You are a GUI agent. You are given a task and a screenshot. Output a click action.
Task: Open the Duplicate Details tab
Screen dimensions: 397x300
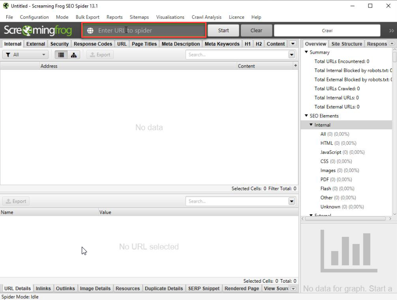pos(164,288)
